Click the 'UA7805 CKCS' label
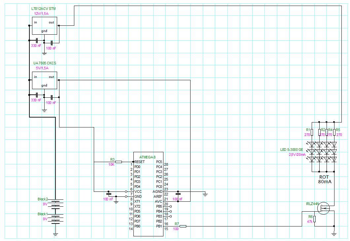350x241 pixels. point(45,63)
